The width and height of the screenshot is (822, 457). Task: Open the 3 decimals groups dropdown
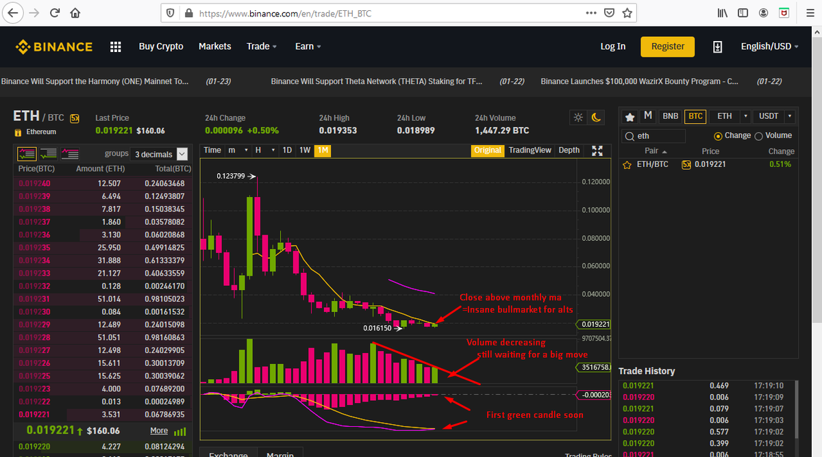tap(160, 155)
